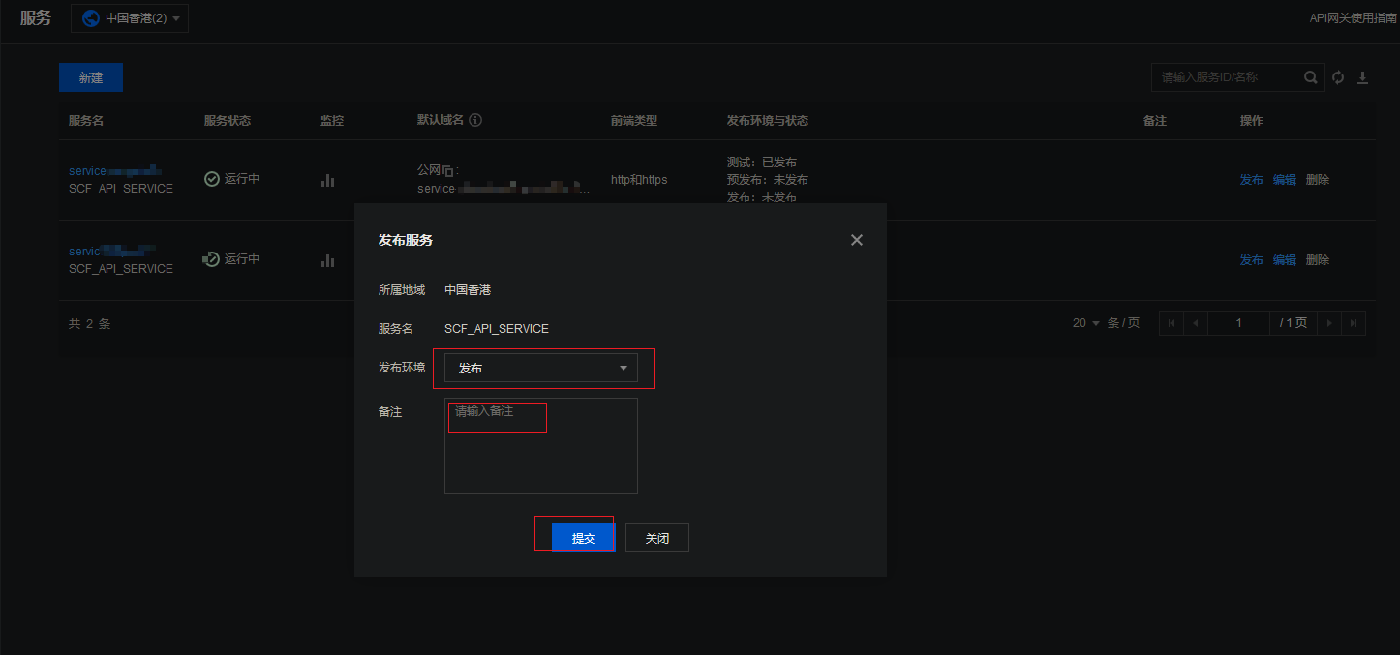Viewport: 1400px width, 655px height.
Task: Click the 发布环境与状态 column header
Action: [x=768, y=121]
